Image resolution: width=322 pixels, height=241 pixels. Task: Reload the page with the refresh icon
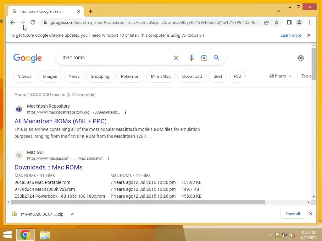[x=33, y=22]
